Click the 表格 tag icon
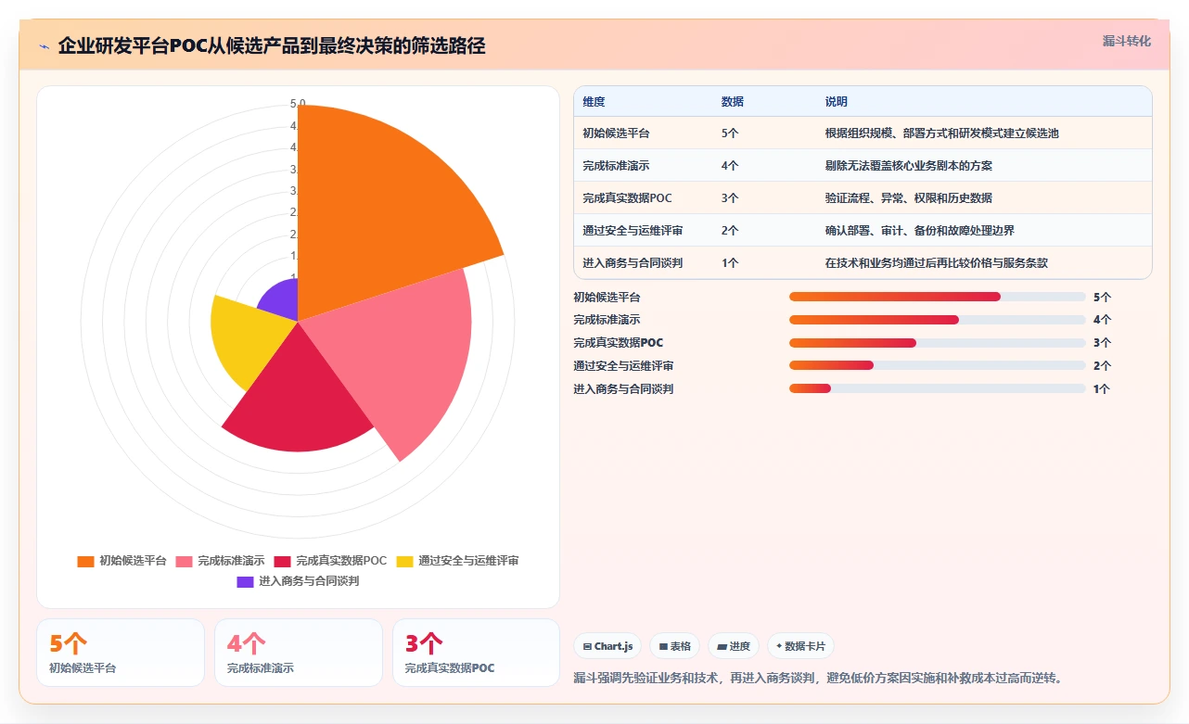 point(663,646)
